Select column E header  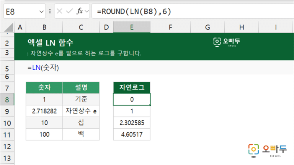(132, 27)
